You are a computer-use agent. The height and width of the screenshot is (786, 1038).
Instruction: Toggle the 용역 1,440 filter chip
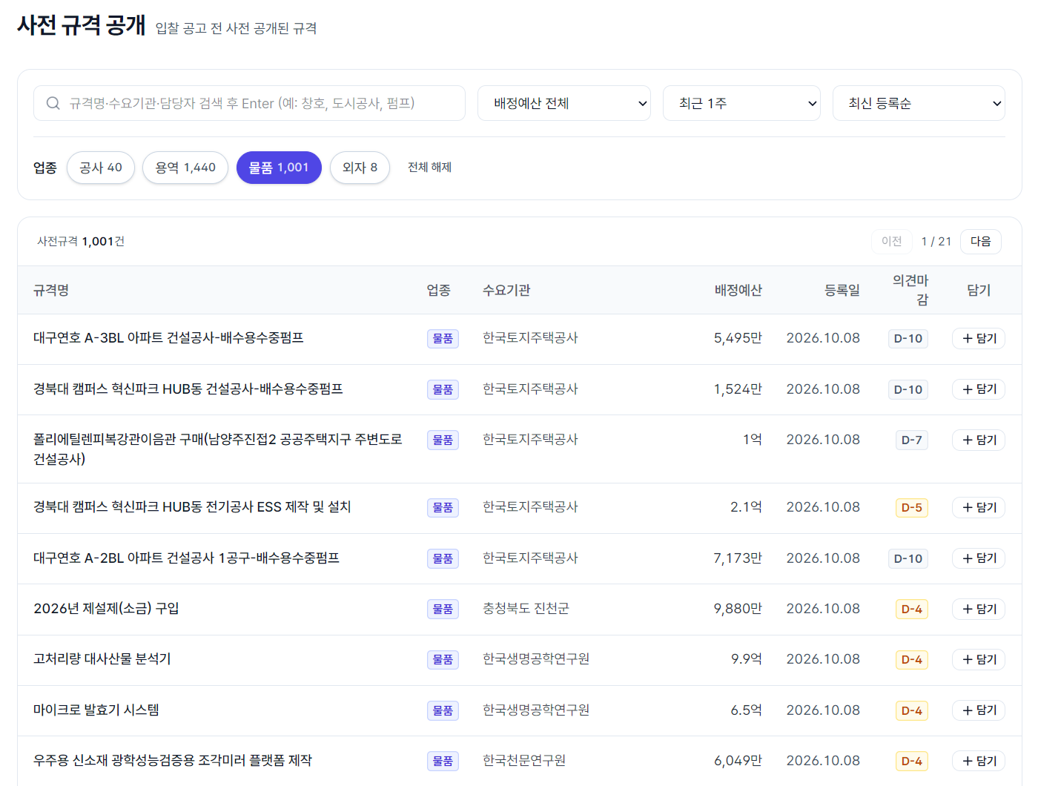[185, 168]
